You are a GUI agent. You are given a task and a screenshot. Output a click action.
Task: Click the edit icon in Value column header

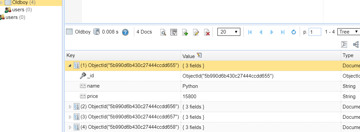click(199, 55)
